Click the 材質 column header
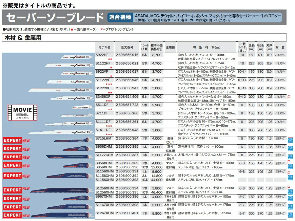The image size is (295, 221). 280,48
